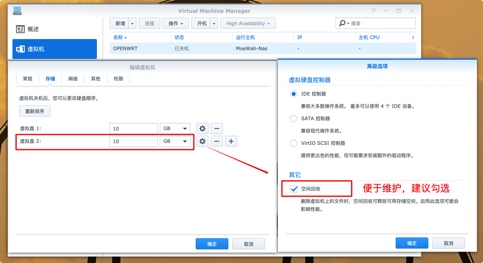
Task: Choose VirtIO SCSI 控制器 option
Action: click(x=294, y=143)
